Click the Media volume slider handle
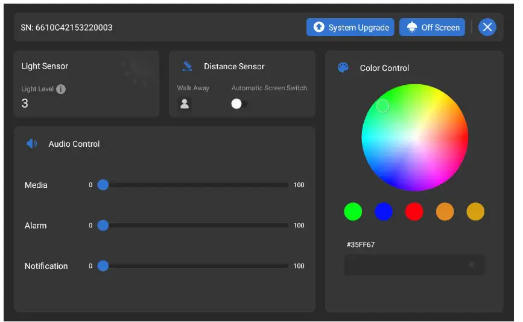The height and width of the screenshot is (322, 523). pyautogui.click(x=103, y=185)
